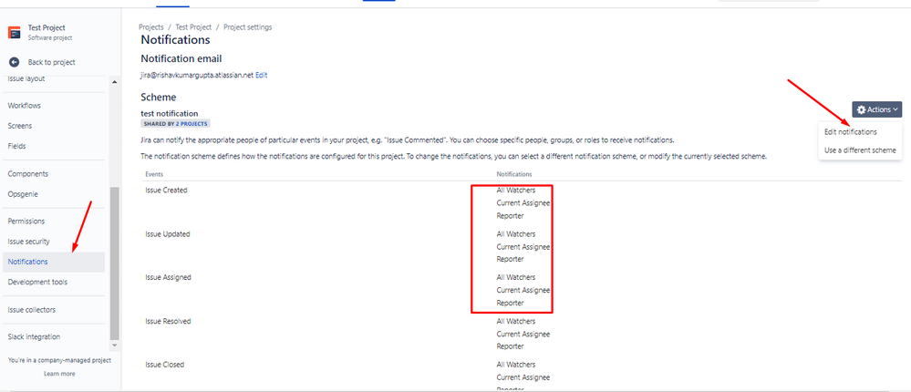Click Current Assignee under Issue Closed
This screenshot has height=392, width=911.
click(x=523, y=377)
